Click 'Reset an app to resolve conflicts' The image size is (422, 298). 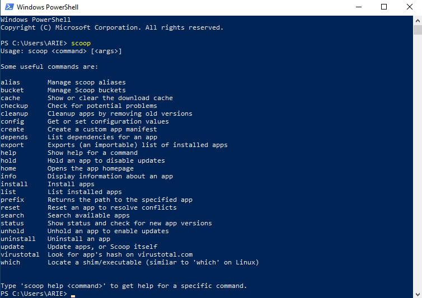(x=112, y=207)
